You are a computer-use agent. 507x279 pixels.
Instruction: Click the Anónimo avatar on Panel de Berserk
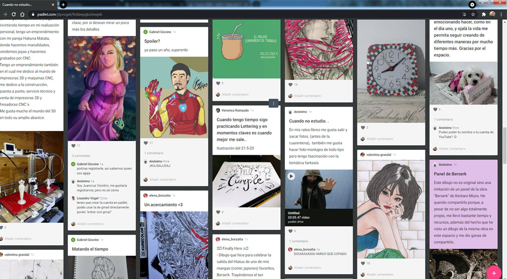point(435,165)
